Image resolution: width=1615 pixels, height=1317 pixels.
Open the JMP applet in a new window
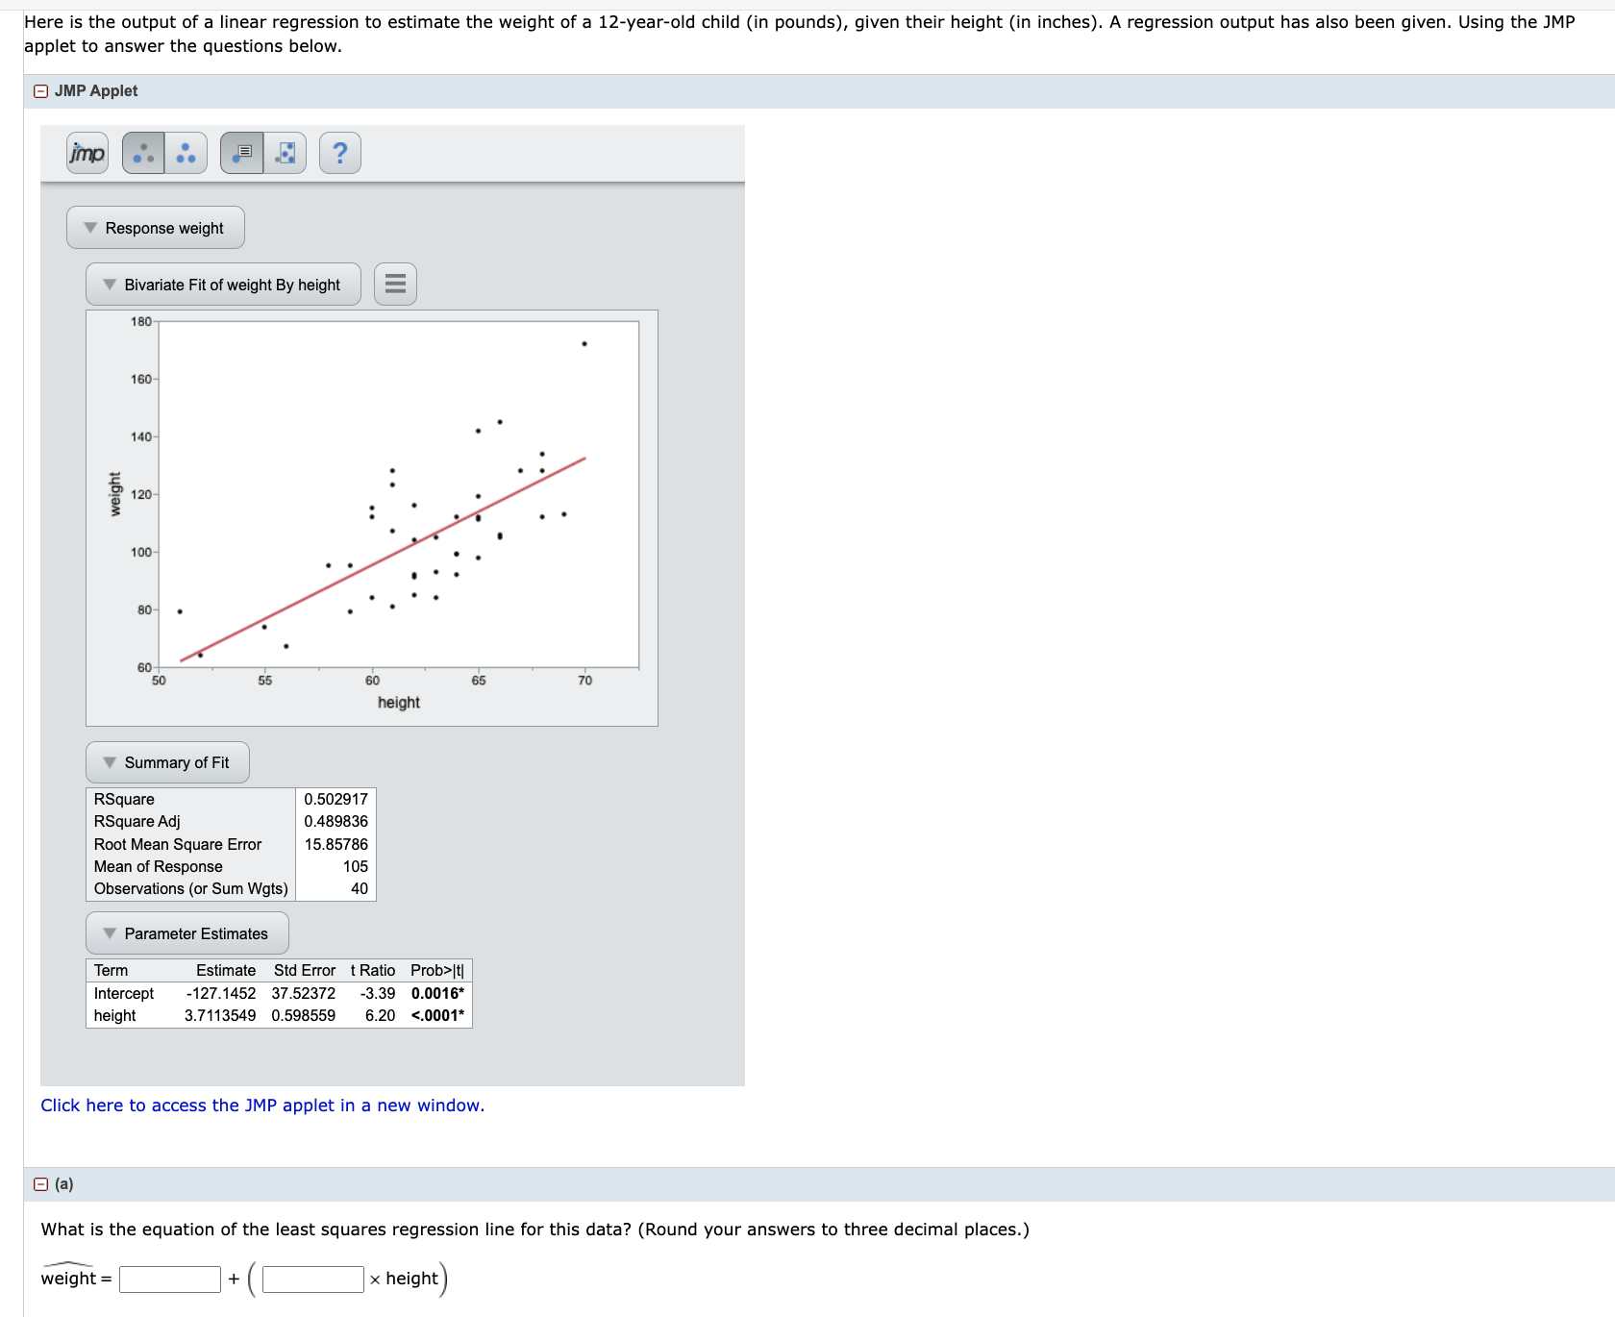(262, 1106)
